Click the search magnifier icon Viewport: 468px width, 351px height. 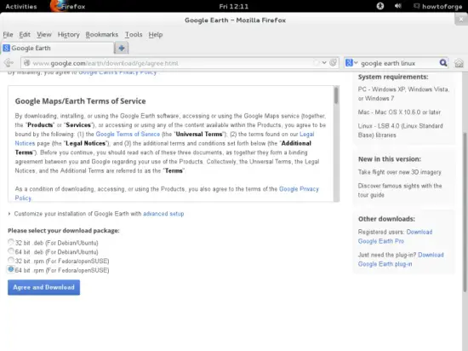[x=443, y=63]
